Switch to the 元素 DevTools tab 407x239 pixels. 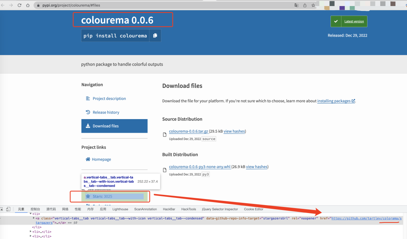pyautogui.click(x=21, y=209)
